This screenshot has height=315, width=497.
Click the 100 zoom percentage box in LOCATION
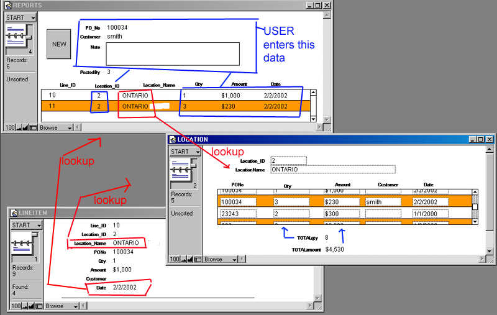[173, 259]
